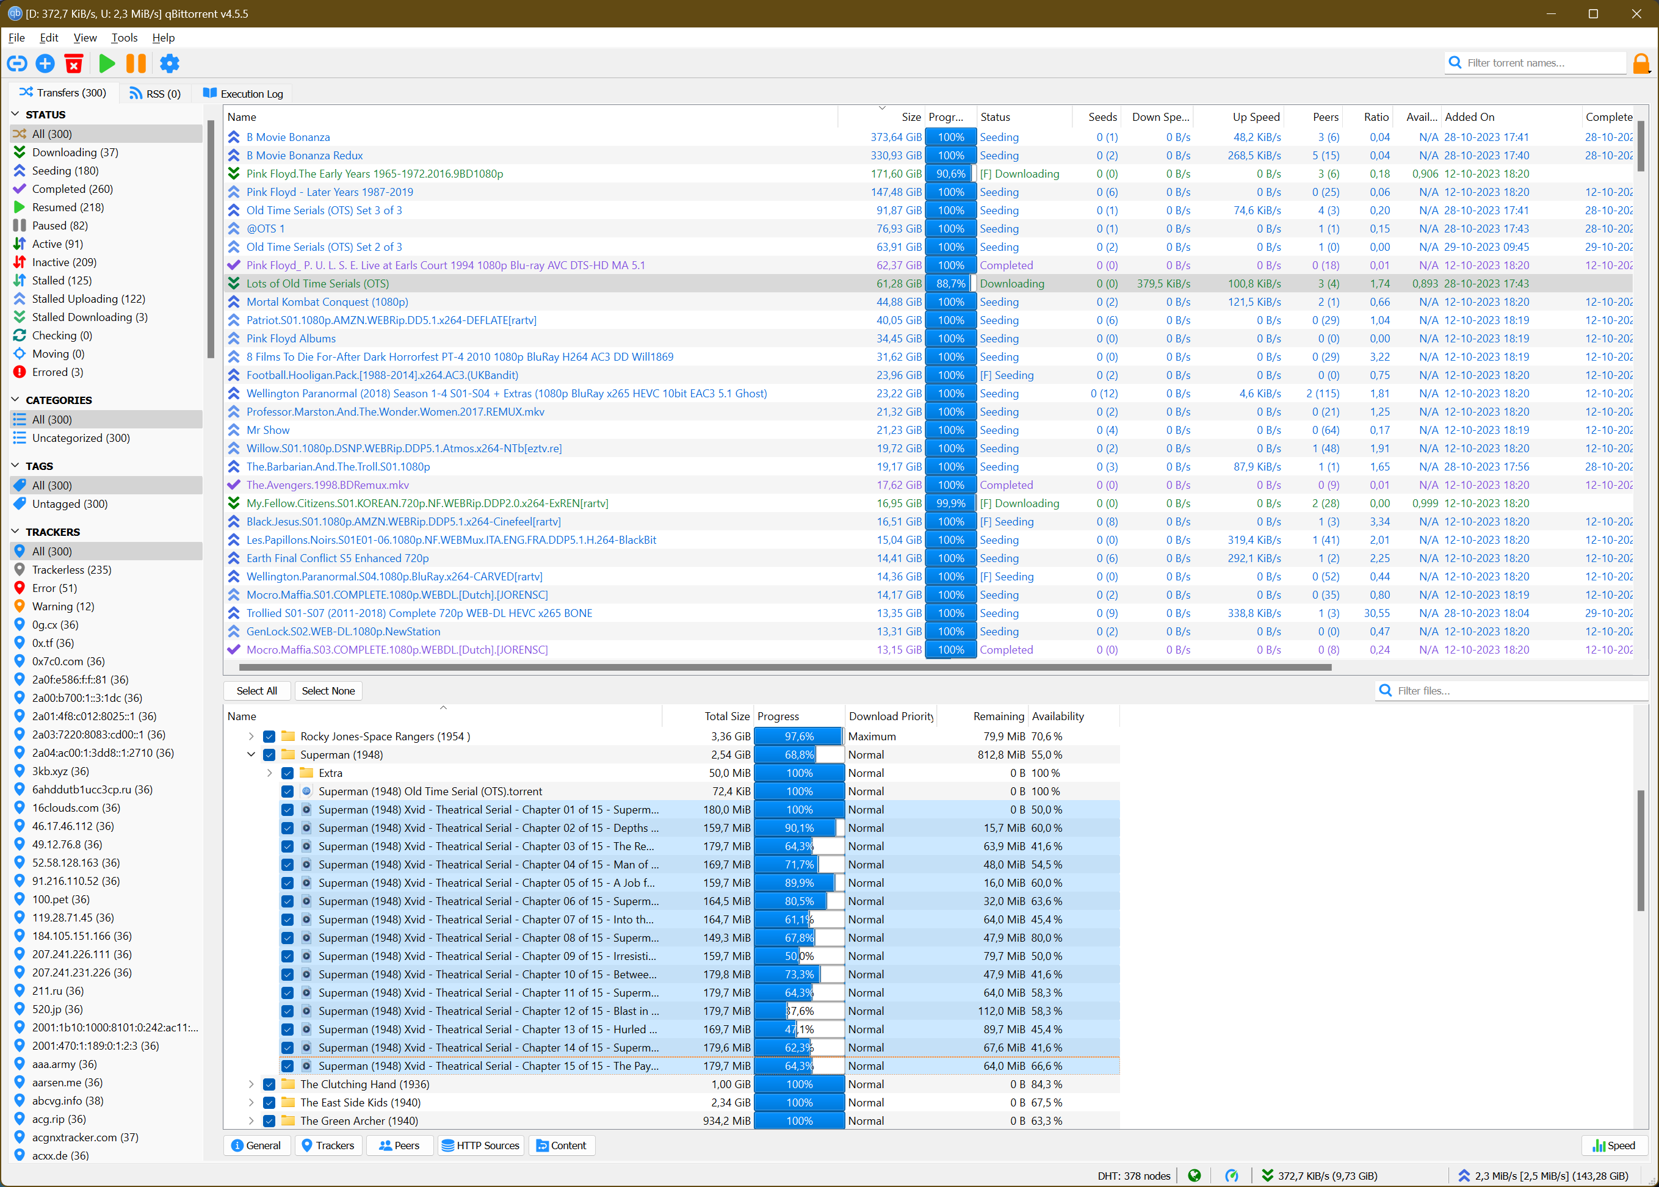Click the red Errored status icon
Viewport: 1659px width, 1187px height.
pos(20,372)
